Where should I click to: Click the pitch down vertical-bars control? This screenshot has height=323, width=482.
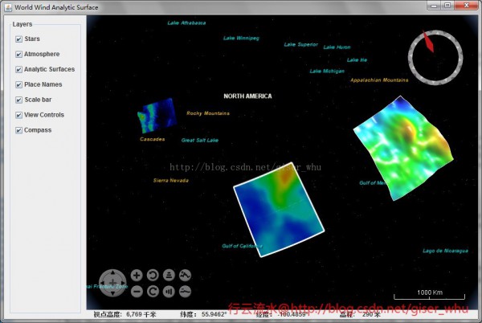169,292
